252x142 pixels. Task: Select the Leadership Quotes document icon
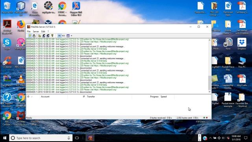click(x=228, y=82)
